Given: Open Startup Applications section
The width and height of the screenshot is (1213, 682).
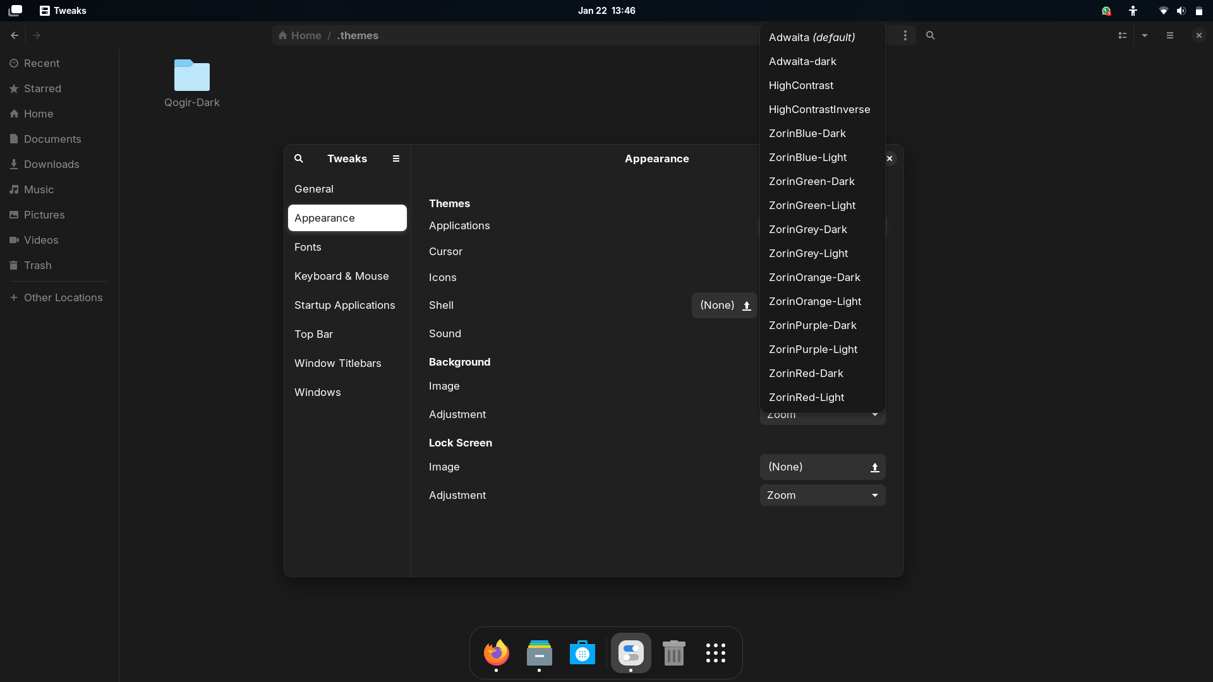Looking at the screenshot, I should tap(347, 305).
